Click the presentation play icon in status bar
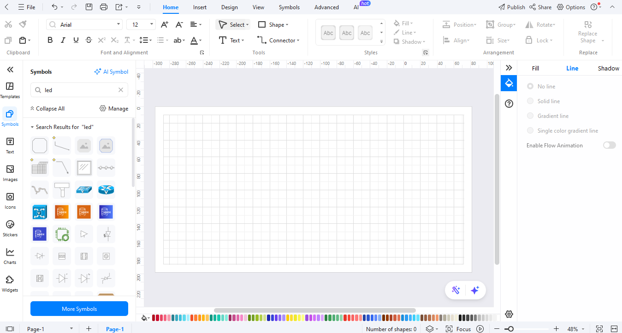The height and width of the screenshot is (333, 622). 480,329
